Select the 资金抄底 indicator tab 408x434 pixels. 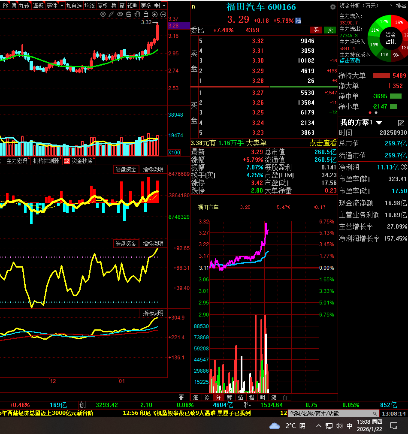coord(82,161)
